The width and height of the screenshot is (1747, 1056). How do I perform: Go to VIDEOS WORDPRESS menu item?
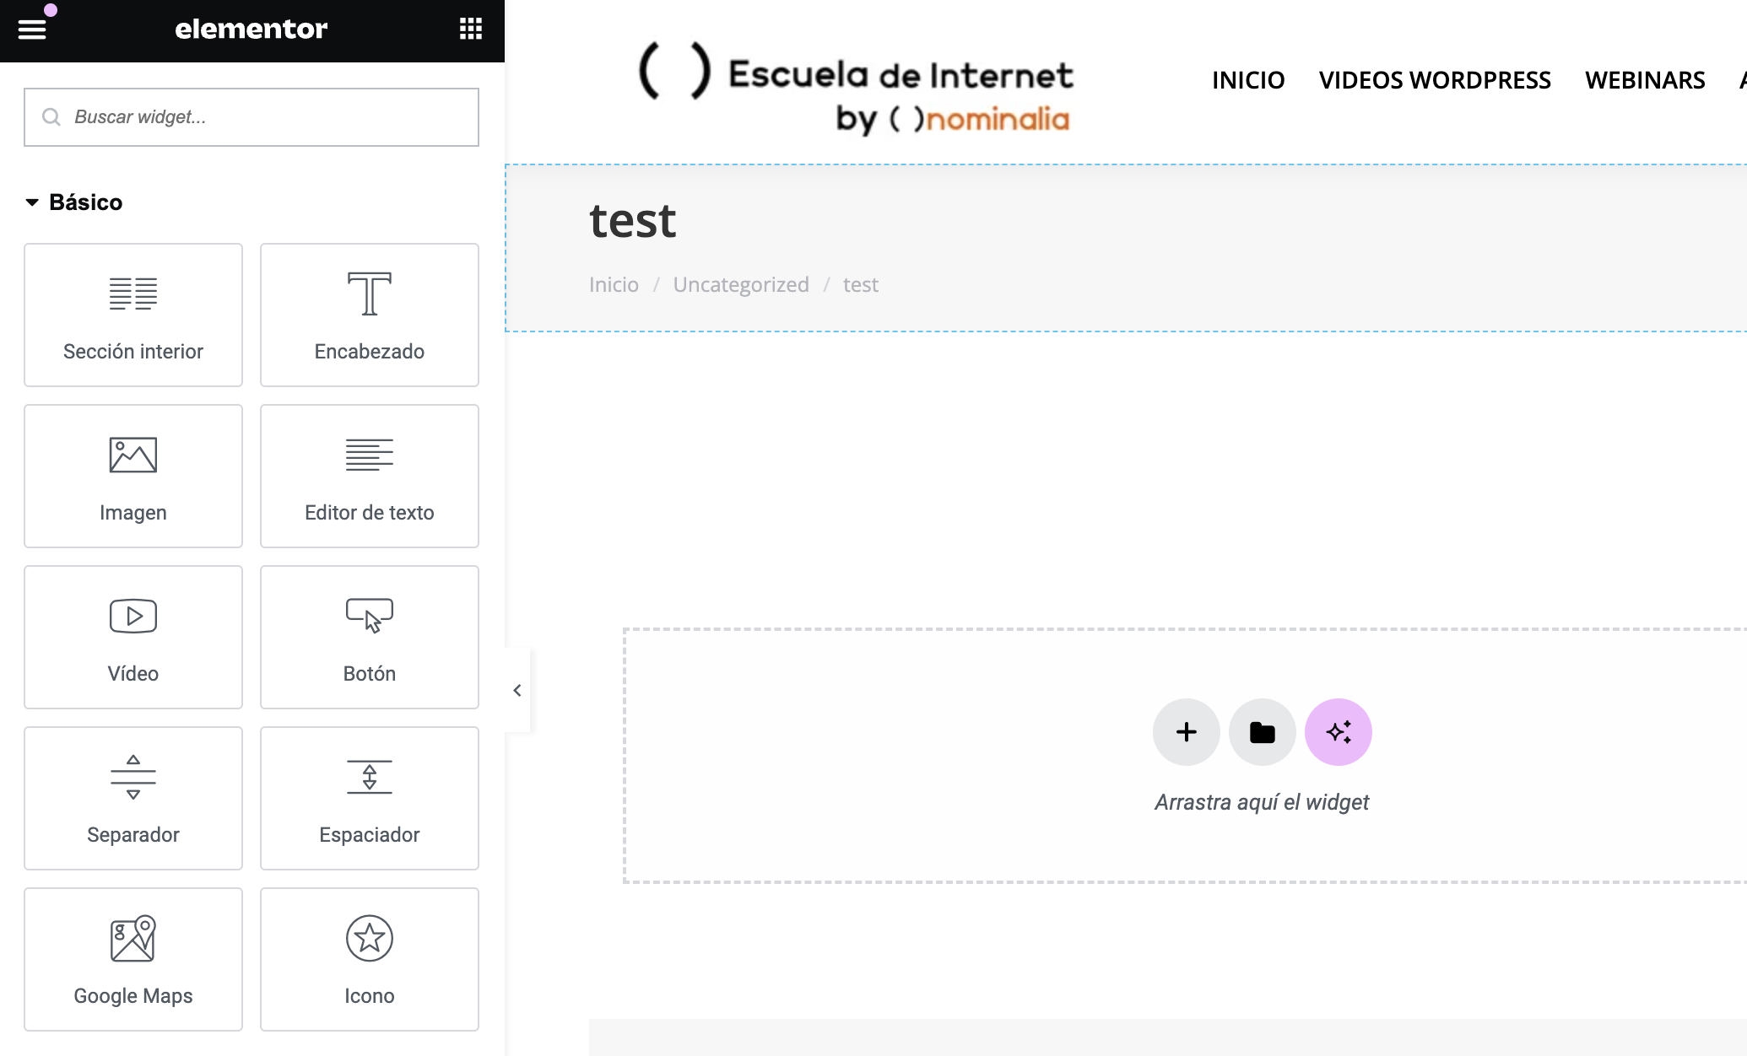tap(1434, 80)
